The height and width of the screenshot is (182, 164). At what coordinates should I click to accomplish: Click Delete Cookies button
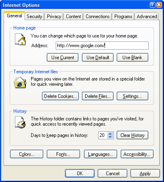pyautogui.click(x=60, y=96)
